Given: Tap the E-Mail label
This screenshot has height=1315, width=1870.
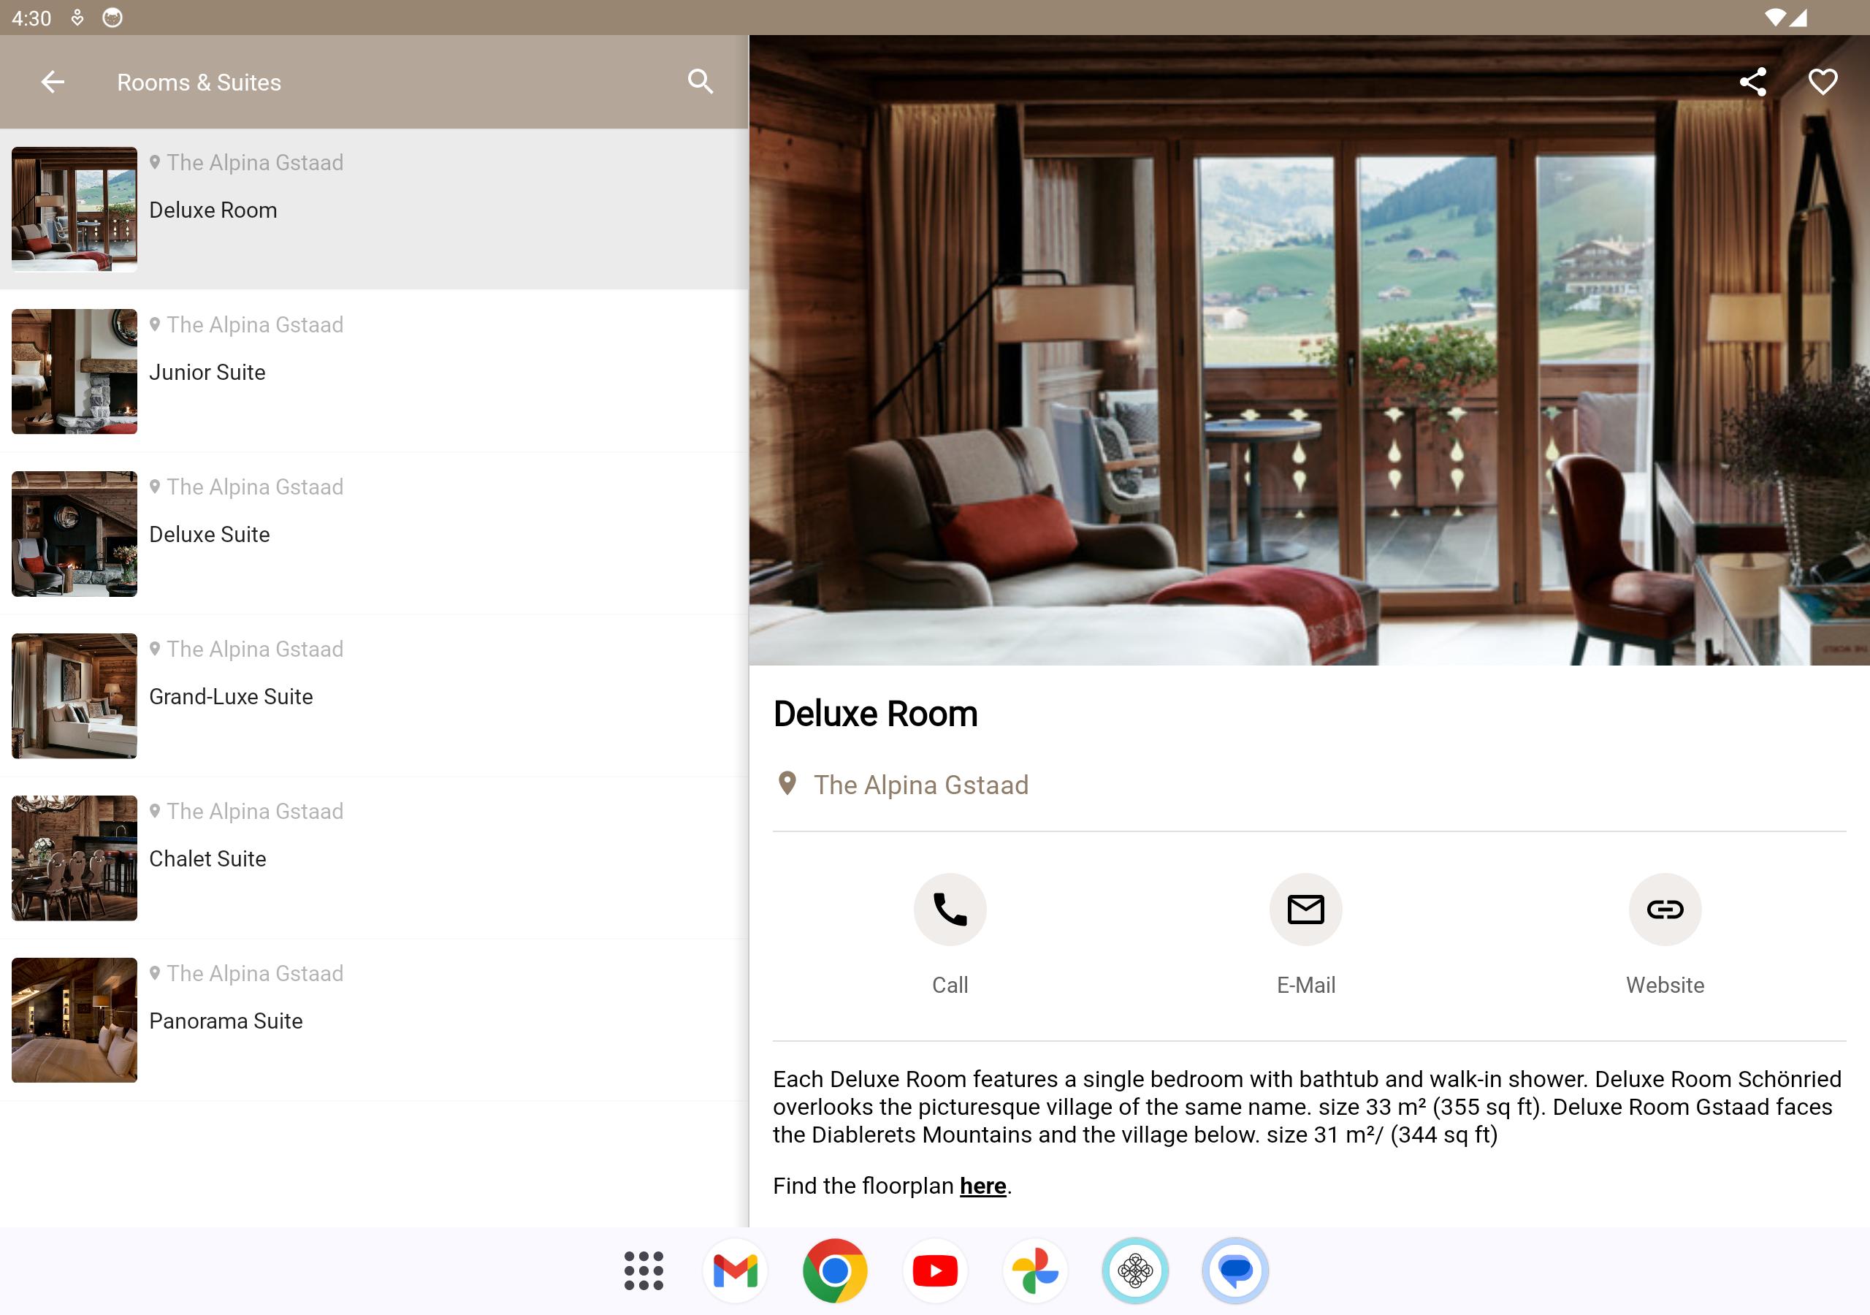Looking at the screenshot, I should click(1305, 984).
